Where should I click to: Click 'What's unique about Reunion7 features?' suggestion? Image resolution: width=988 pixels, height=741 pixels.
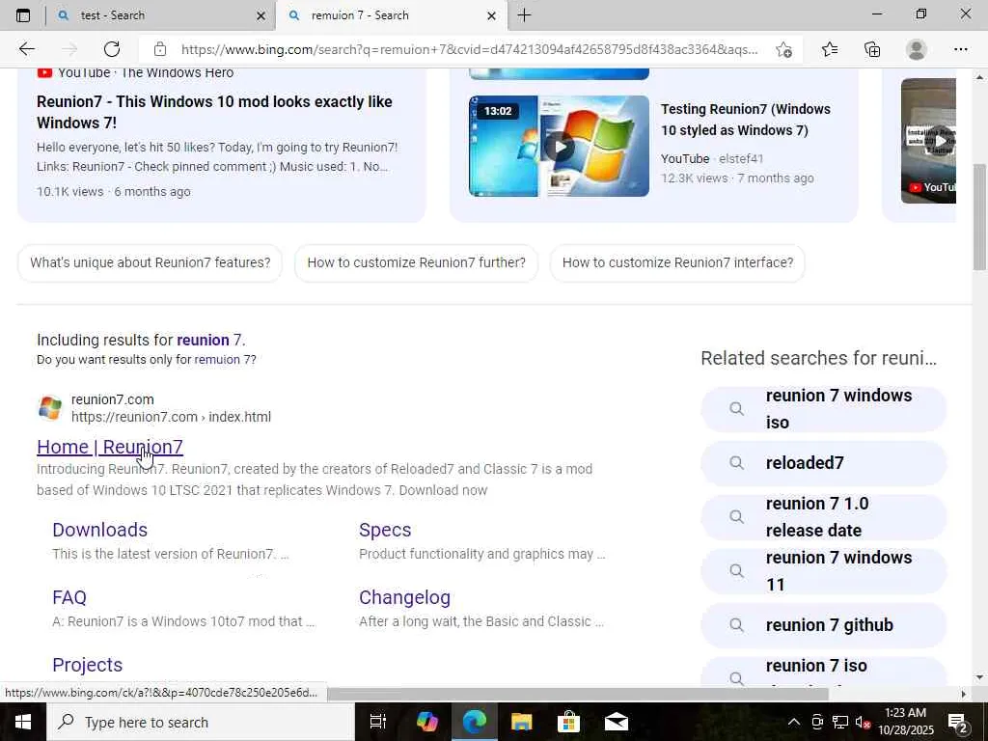tap(150, 262)
